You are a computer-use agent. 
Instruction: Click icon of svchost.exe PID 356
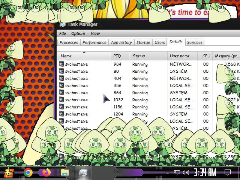pos(61,85)
